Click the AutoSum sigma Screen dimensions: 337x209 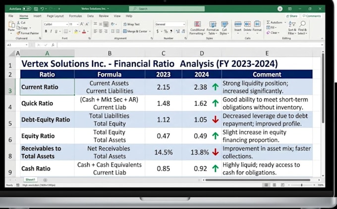(x=268, y=22)
